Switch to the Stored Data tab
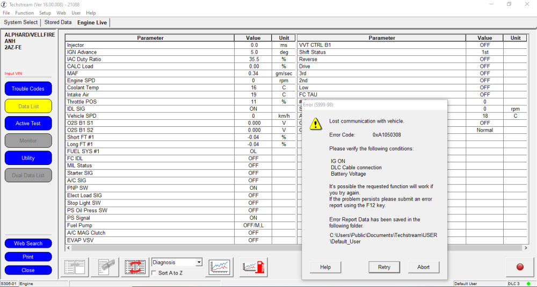 58,22
